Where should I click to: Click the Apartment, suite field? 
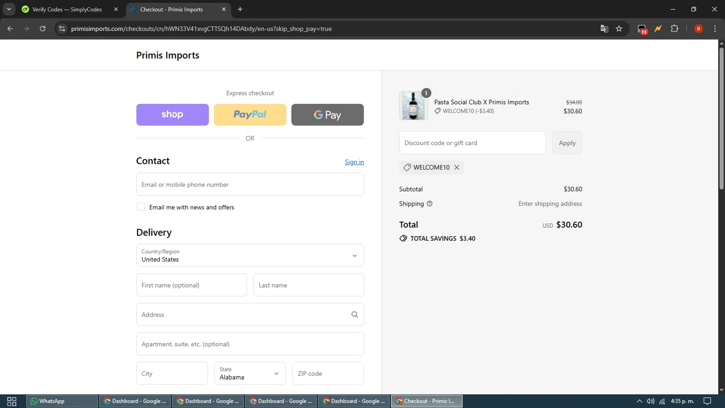pos(250,344)
